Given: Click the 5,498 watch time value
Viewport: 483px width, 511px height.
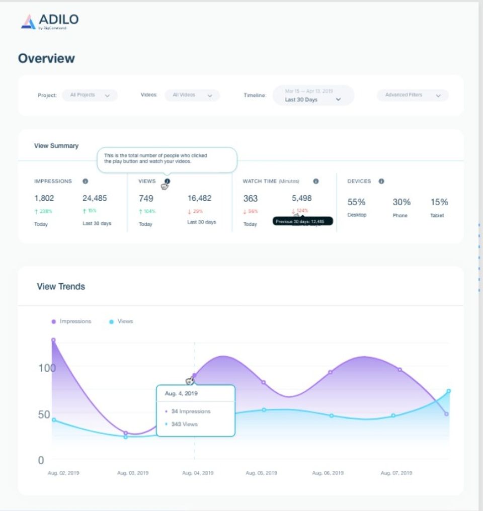Looking at the screenshot, I should pyautogui.click(x=302, y=198).
